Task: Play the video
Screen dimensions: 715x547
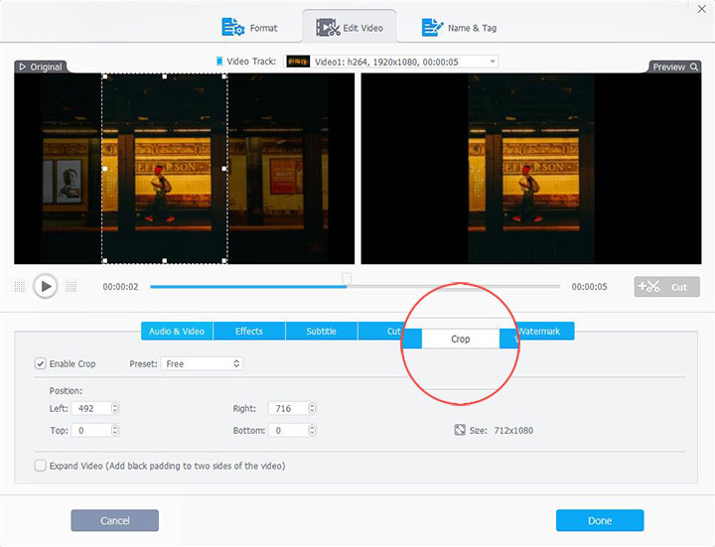Action: click(45, 286)
